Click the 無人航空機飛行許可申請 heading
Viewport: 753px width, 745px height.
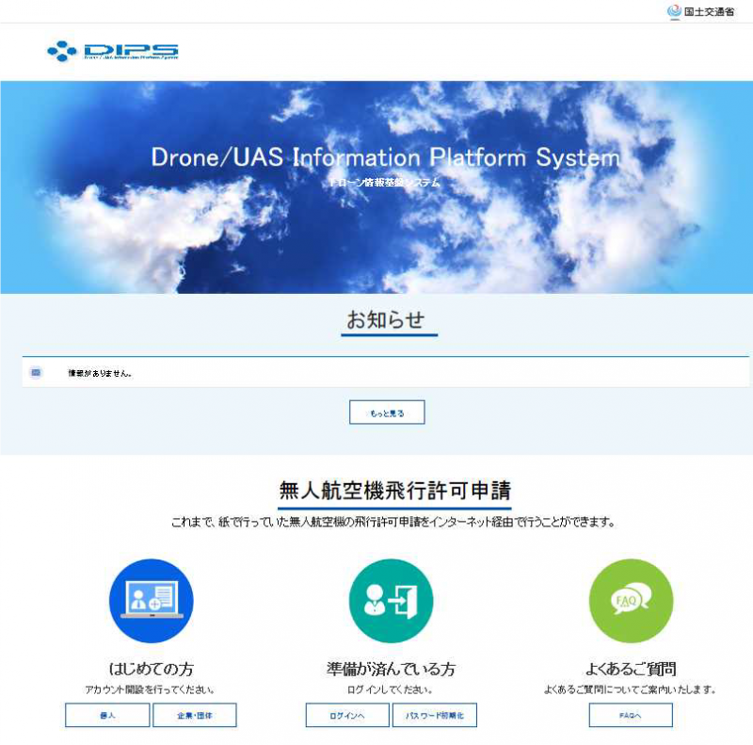[394, 491]
